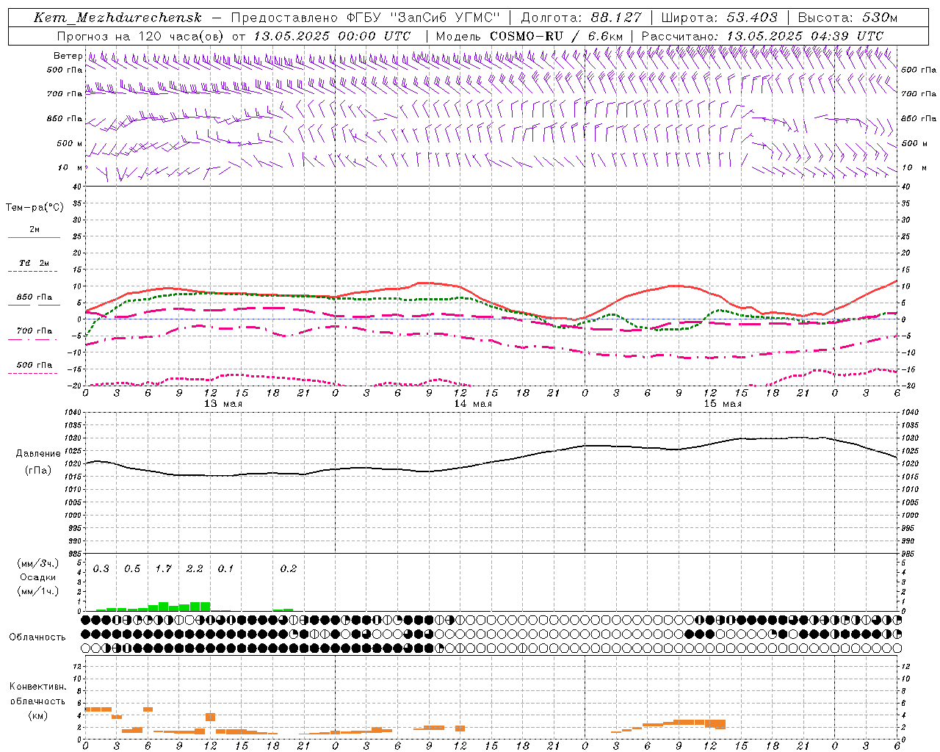Select the 700 гПа dash-dot legend line
Screen dimensions: 940x752
[32, 339]
